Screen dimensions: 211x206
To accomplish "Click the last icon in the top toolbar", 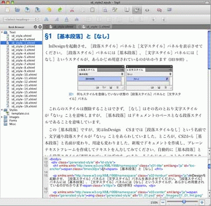I will point(169,10).
